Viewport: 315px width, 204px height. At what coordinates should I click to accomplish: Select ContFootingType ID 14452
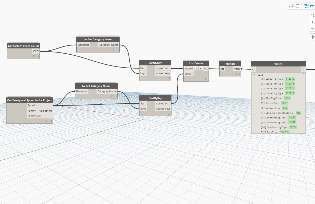pos(292,118)
